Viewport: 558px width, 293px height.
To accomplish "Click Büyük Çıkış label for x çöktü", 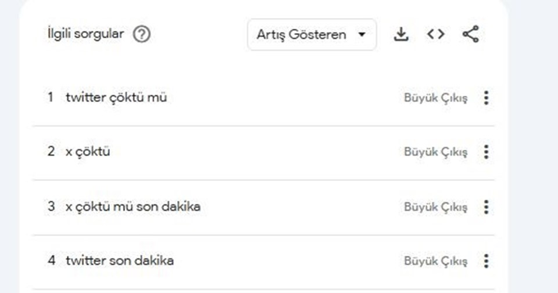I will point(435,152).
